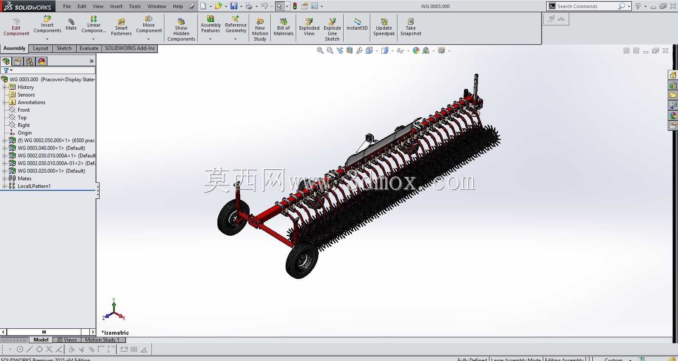Screen dimensions: 678x361
Task: Create an Exploded View
Action: pyautogui.click(x=309, y=27)
